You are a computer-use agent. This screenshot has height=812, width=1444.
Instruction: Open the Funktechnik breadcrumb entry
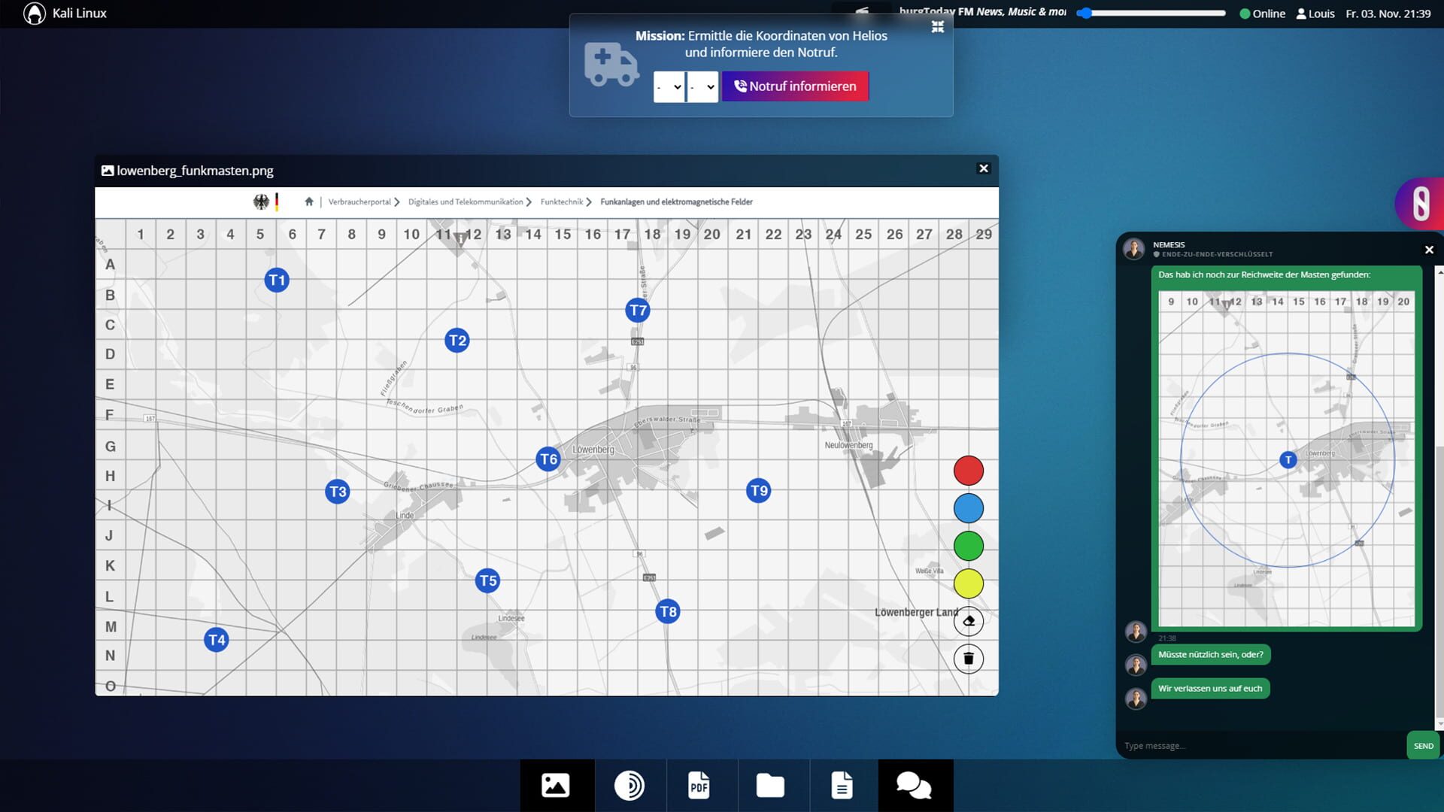click(x=561, y=201)
